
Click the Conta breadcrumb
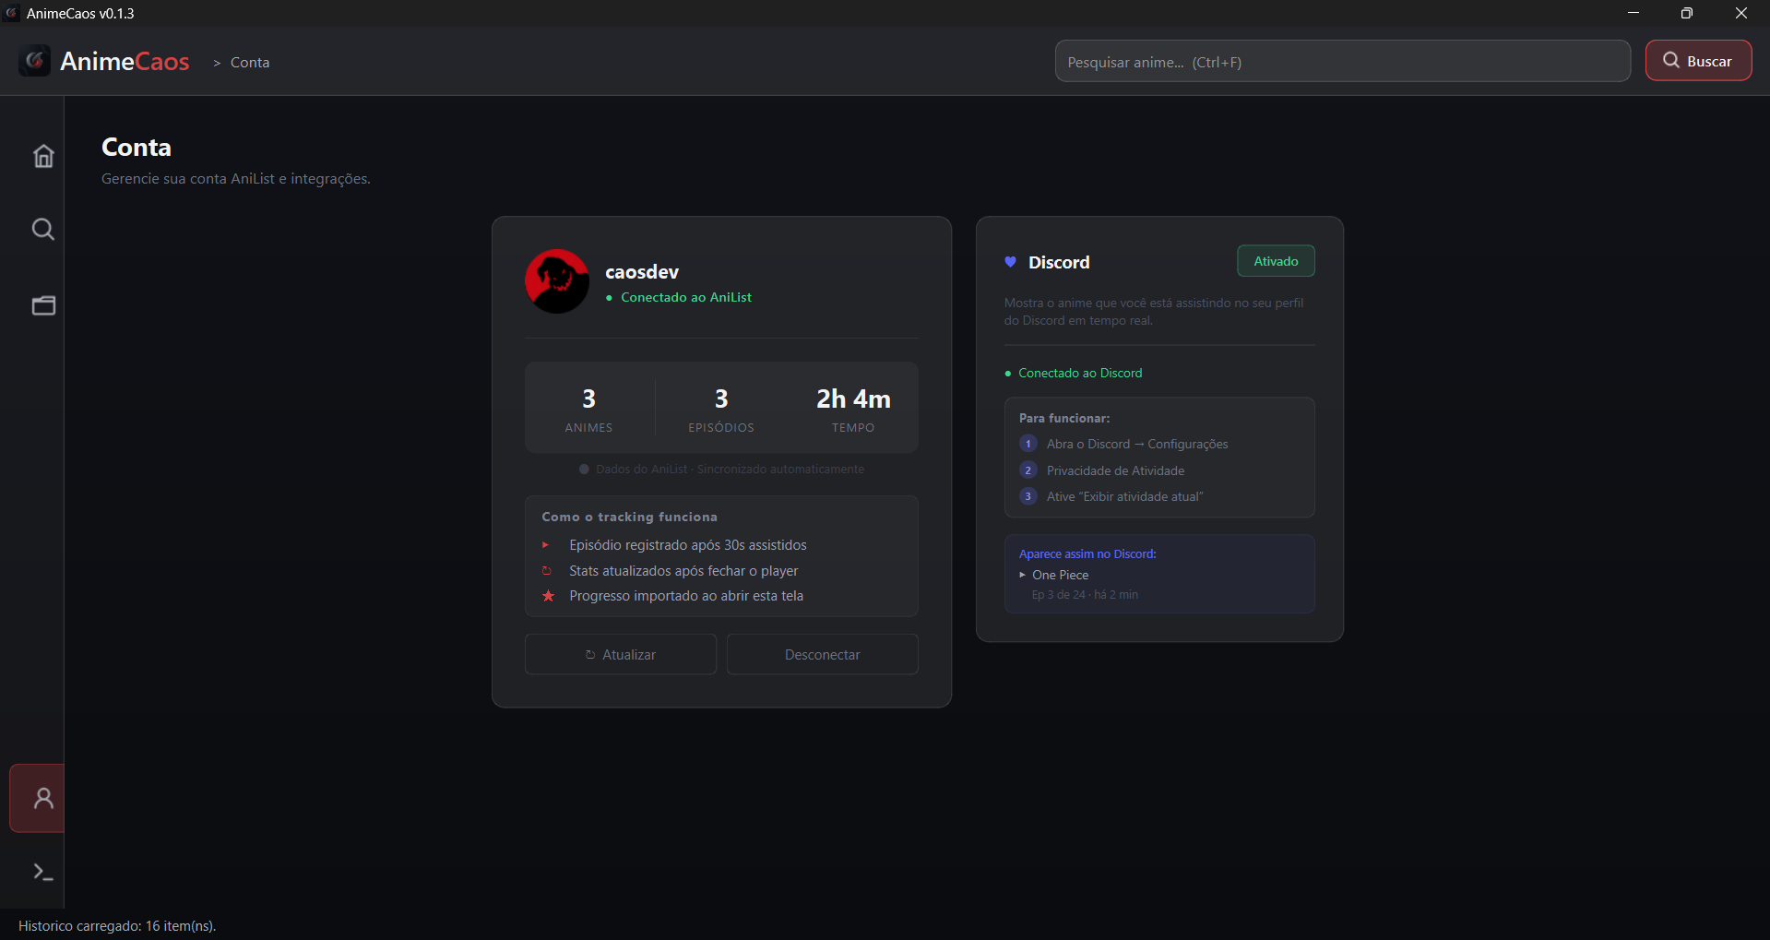[250, 63]
